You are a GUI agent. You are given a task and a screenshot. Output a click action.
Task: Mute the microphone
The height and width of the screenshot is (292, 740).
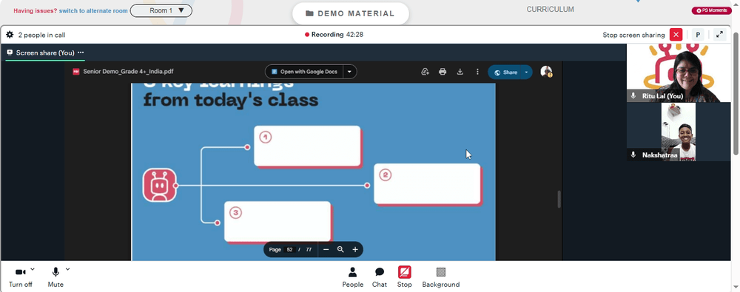point(55,277)
